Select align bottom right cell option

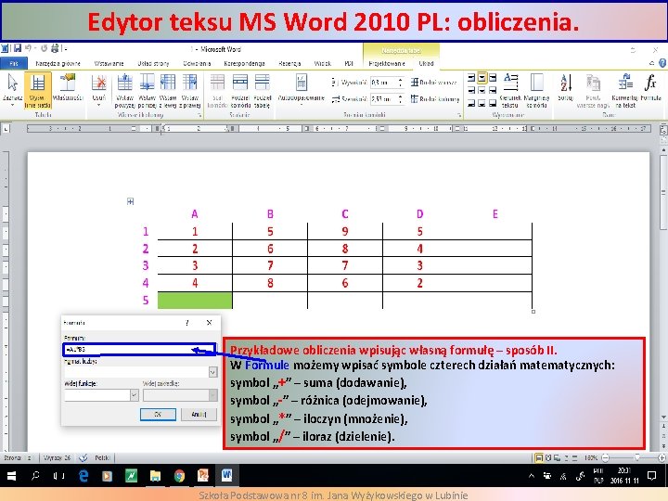click(x=493, y=103)
